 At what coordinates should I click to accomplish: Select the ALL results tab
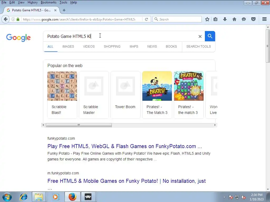coord(50,47)
